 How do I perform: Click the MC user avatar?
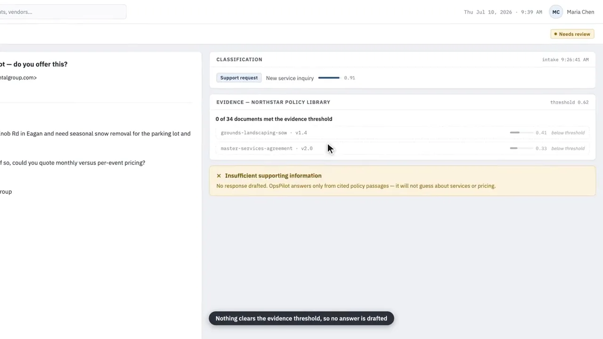(556, 12)
